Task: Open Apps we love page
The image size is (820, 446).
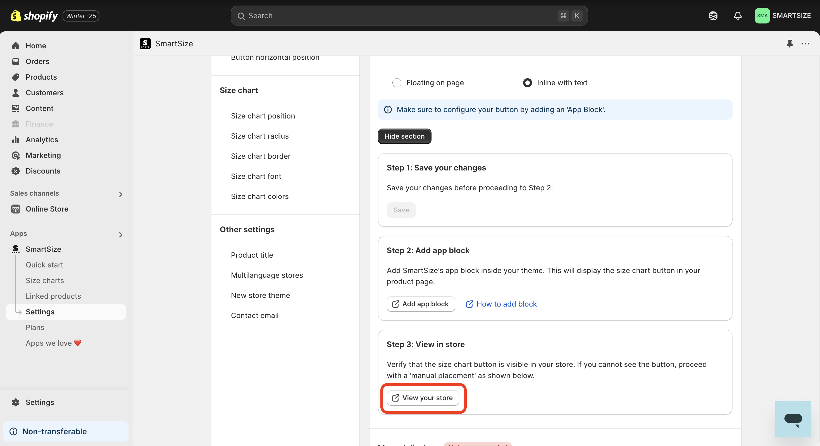Action: 53,343
